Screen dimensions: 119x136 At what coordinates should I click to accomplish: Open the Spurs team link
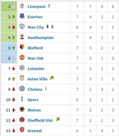click(x=33, y=100)
